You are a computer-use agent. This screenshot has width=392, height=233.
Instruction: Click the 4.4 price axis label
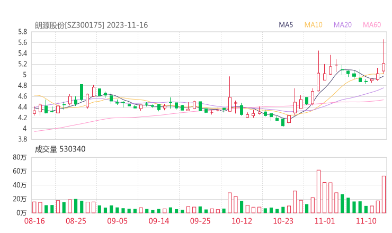click(22, 107)
